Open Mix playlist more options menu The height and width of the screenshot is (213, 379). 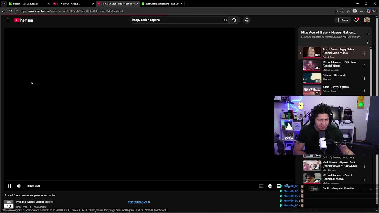coord(367,42)
